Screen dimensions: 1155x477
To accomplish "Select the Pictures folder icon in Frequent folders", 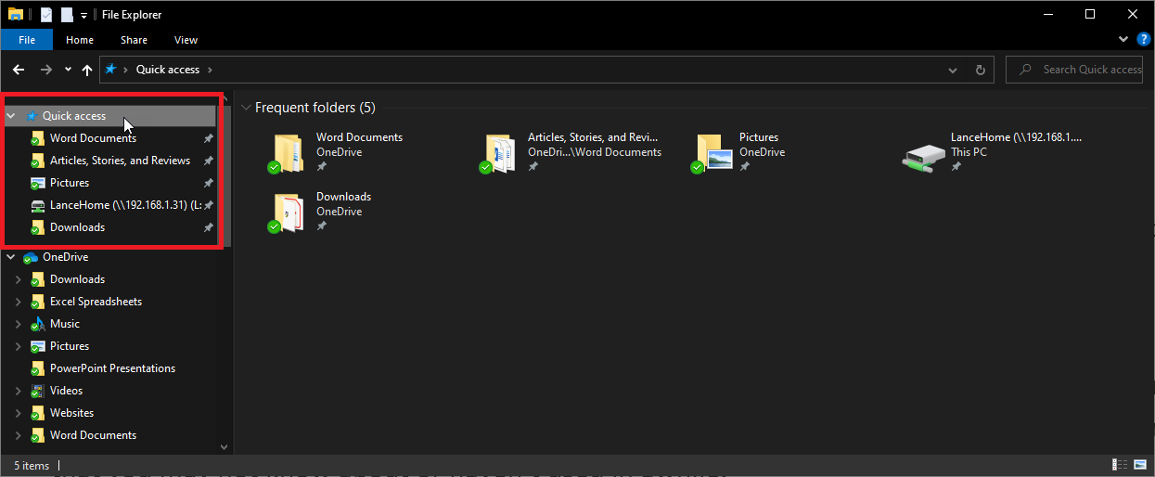I will click(711, 153).
